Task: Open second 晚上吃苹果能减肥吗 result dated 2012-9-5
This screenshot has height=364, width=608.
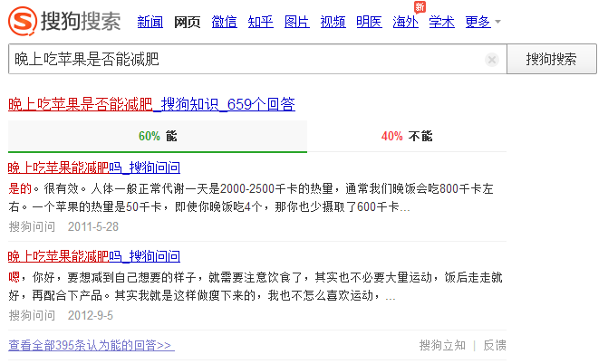Action: click(94, 255)
